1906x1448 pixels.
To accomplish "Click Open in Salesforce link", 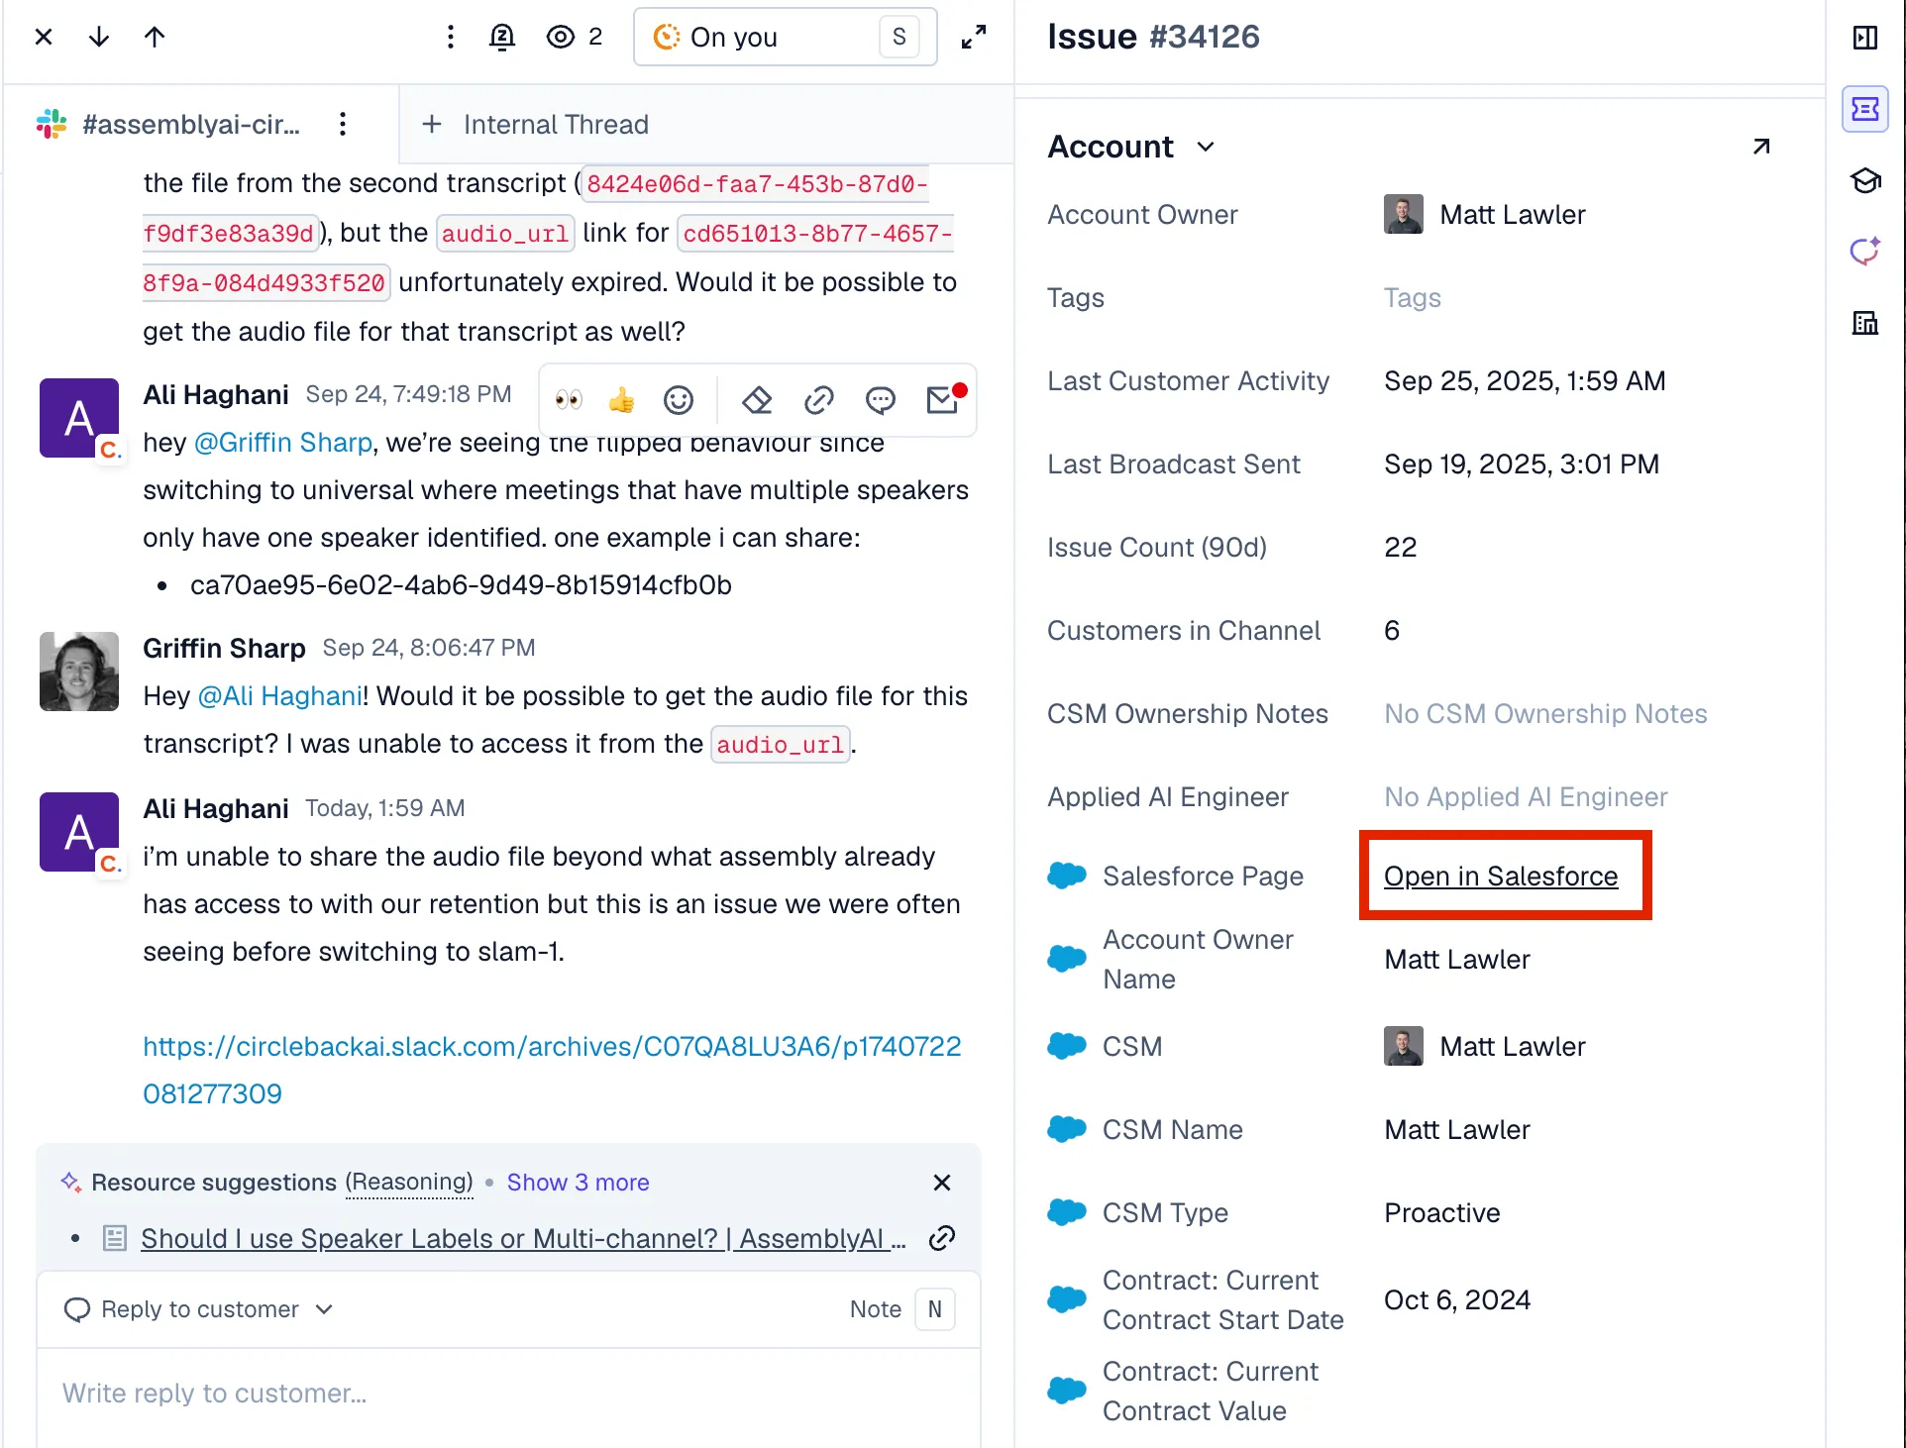I will 1500,877.
